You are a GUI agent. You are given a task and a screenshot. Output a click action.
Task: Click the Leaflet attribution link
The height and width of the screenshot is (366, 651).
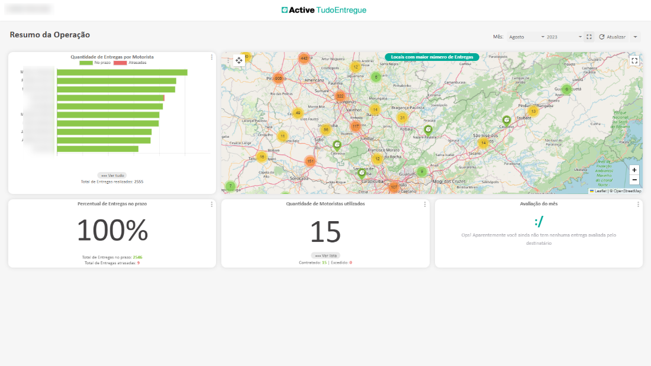pyautogui.click(x=600, y=191)
